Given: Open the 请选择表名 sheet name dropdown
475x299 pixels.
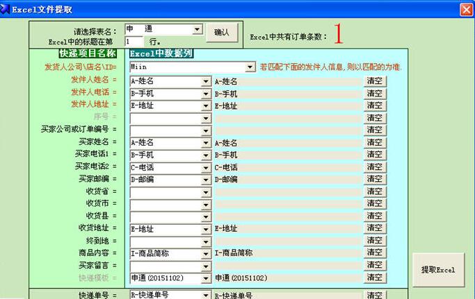Looking at the screenshot, I should pos(198,30).
